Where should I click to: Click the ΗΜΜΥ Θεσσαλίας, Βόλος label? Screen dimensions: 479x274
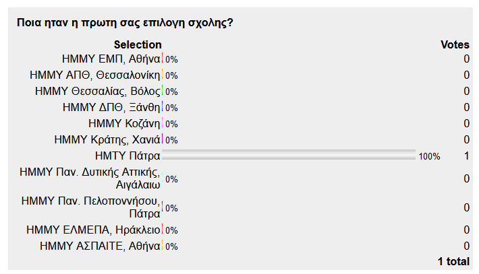pos(97,91)
